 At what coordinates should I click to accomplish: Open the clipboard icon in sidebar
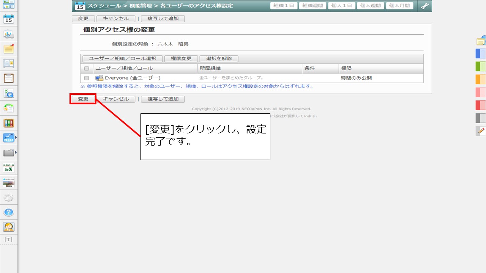pos(8,78)
